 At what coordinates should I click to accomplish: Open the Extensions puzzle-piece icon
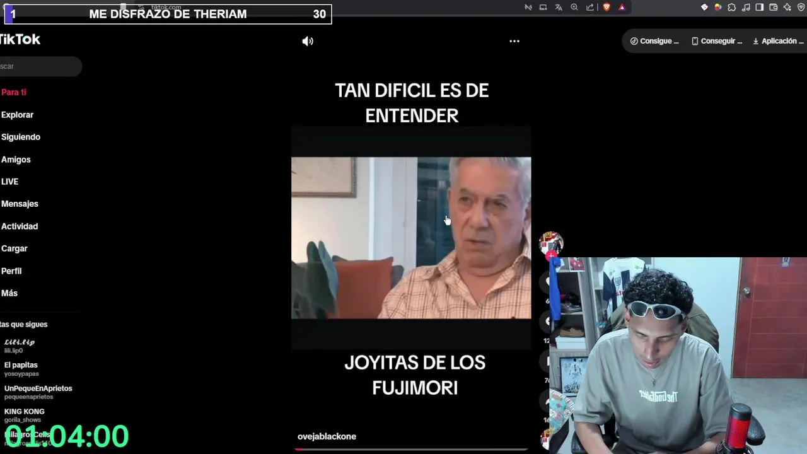[732, 8]
